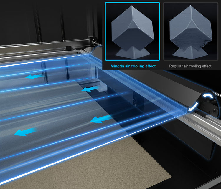221x189 pixels.
Task: Select the blue "Mingda air cooling effect" caption
Action: pos(133,66)
